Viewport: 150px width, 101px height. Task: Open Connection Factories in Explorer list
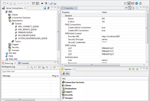pyautogui.click(x=73, y=82)
